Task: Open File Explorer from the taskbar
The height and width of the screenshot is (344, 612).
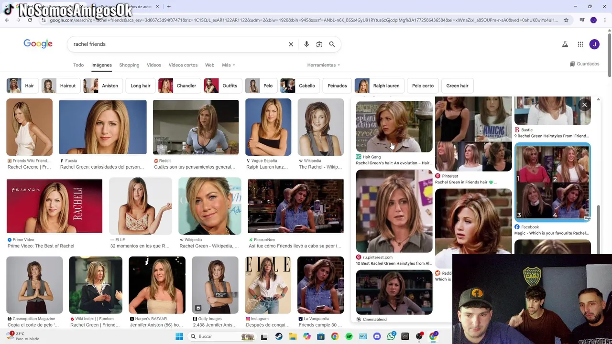Action: (293, 336)
